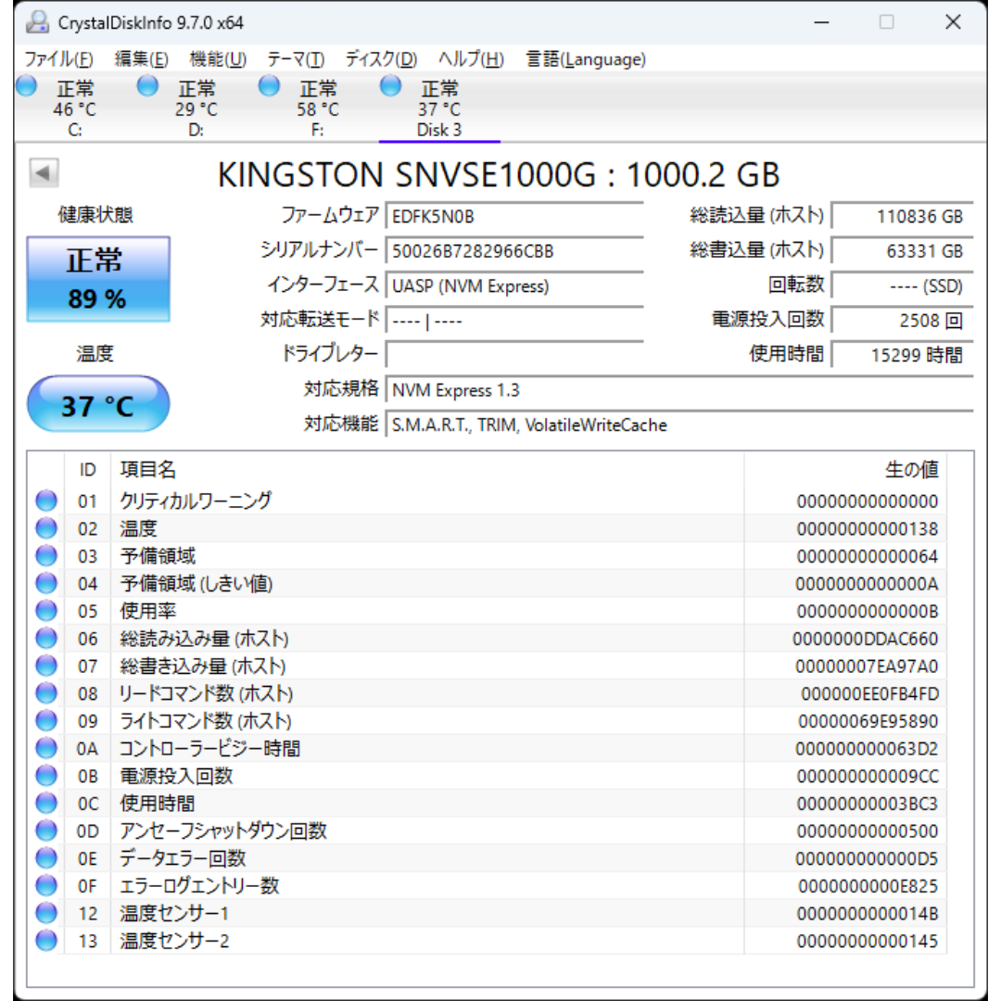Open the 機能(U) menu
This screenshot has width=1001, height=1001.
click(x=218, y=59)
